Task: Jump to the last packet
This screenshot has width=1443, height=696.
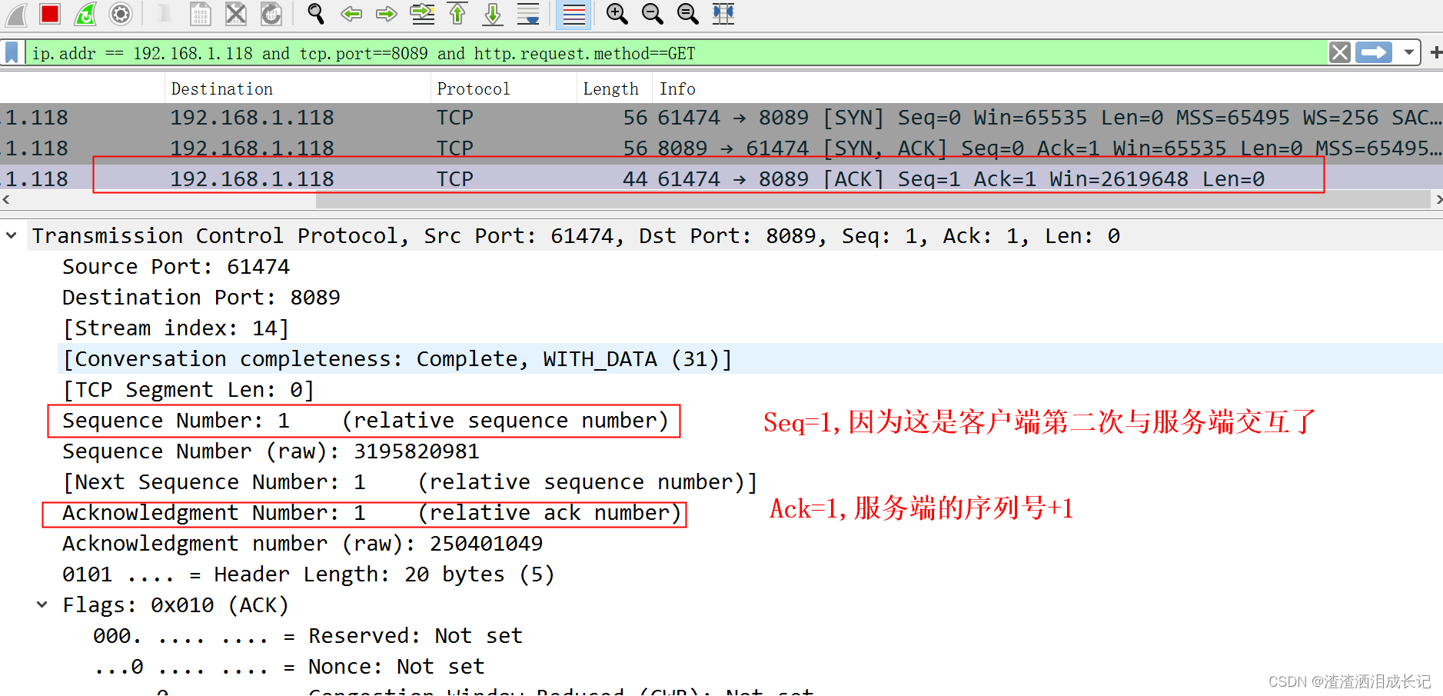Action: [x=493, y=14]
